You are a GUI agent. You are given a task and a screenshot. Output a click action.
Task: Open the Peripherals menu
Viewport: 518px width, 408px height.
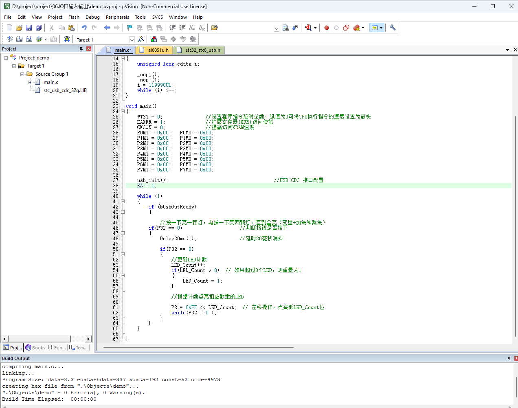tap(117, 17)
